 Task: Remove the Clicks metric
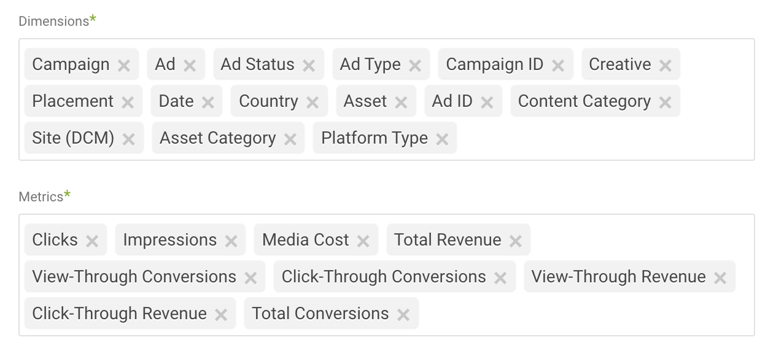click(x=92, y=241)
